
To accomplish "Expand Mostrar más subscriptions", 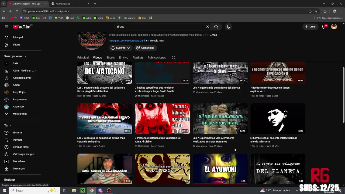I will tap(20, 114).
